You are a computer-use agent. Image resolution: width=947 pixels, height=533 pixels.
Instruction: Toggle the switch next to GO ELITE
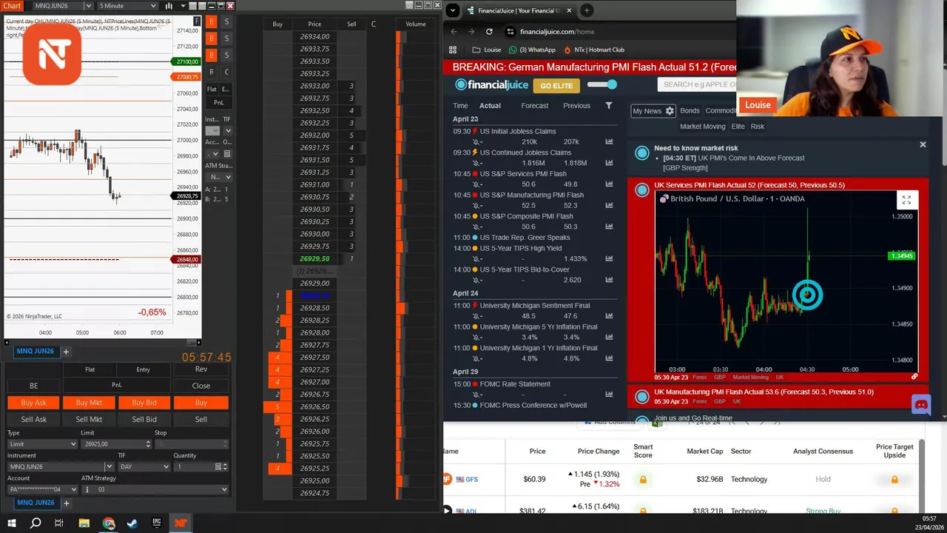tap(602, 84)
